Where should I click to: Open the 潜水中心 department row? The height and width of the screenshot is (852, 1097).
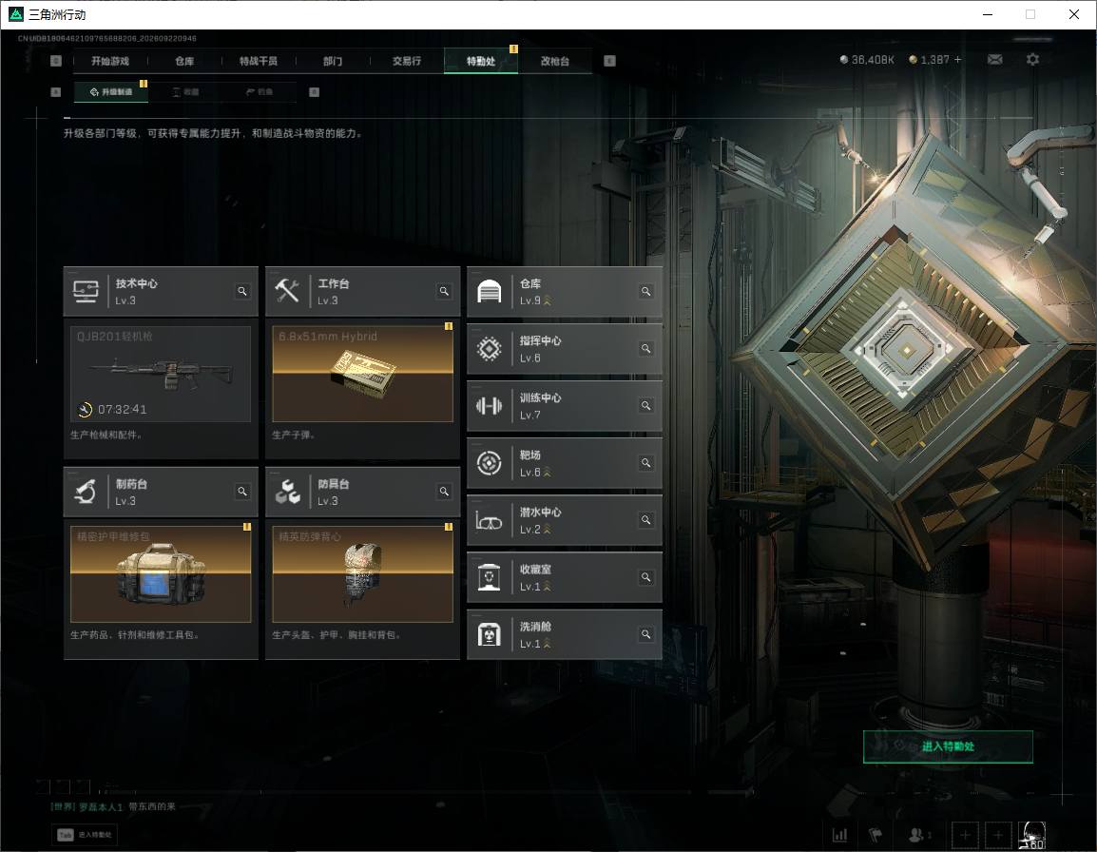point(565,520)
